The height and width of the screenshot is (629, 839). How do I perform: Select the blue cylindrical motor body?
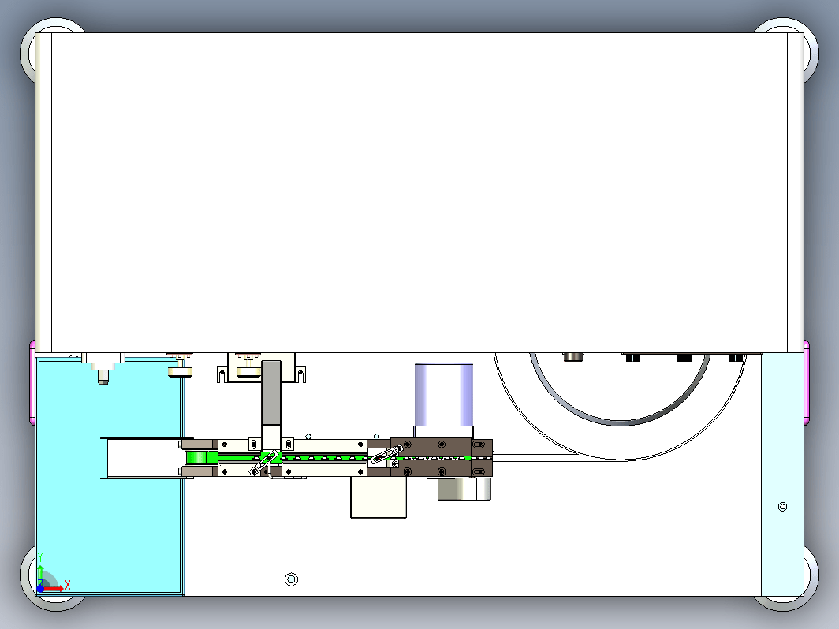444,394
